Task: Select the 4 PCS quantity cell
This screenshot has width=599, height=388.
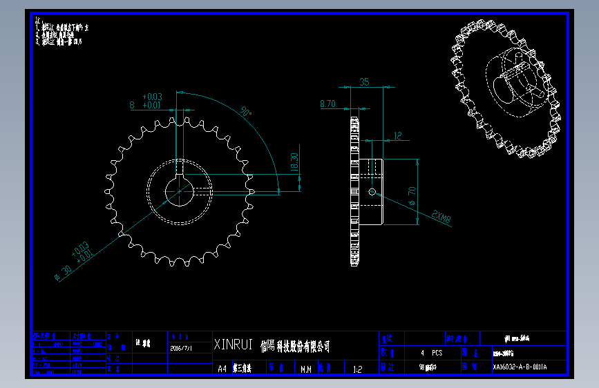Action: click(432, 353)
